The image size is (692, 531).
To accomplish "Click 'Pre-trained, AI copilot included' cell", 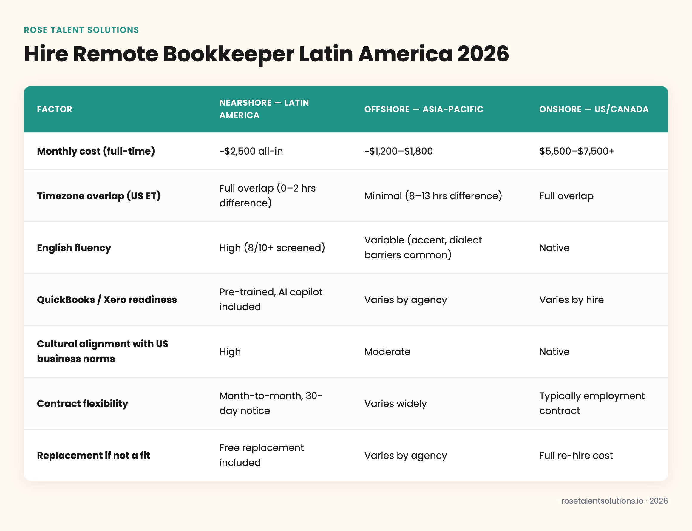I will click(x=271, y=299).
